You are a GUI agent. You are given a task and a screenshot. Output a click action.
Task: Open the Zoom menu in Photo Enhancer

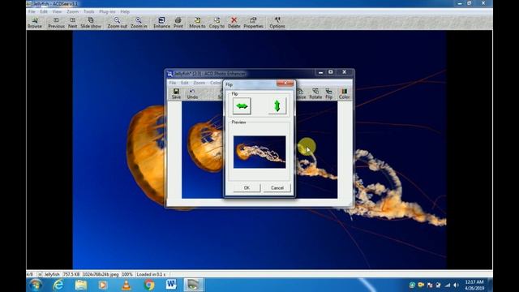pos(199,83)
